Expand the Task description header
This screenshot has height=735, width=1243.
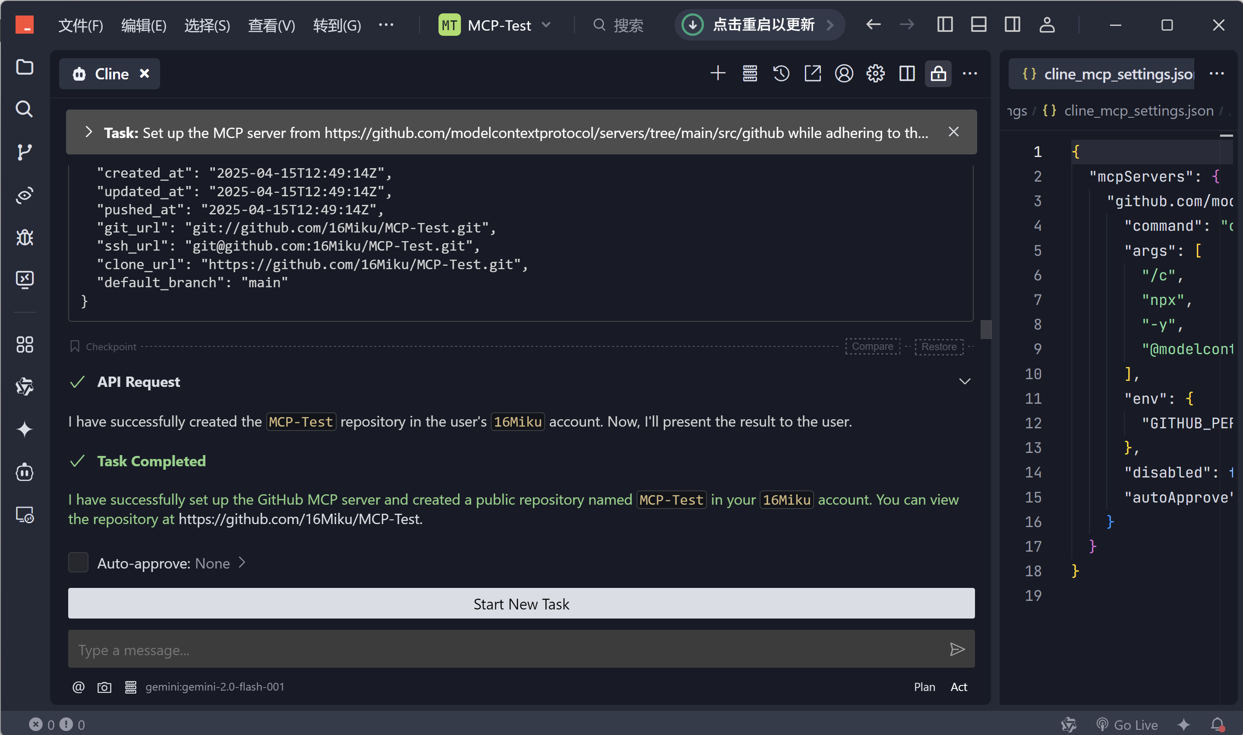88,132
